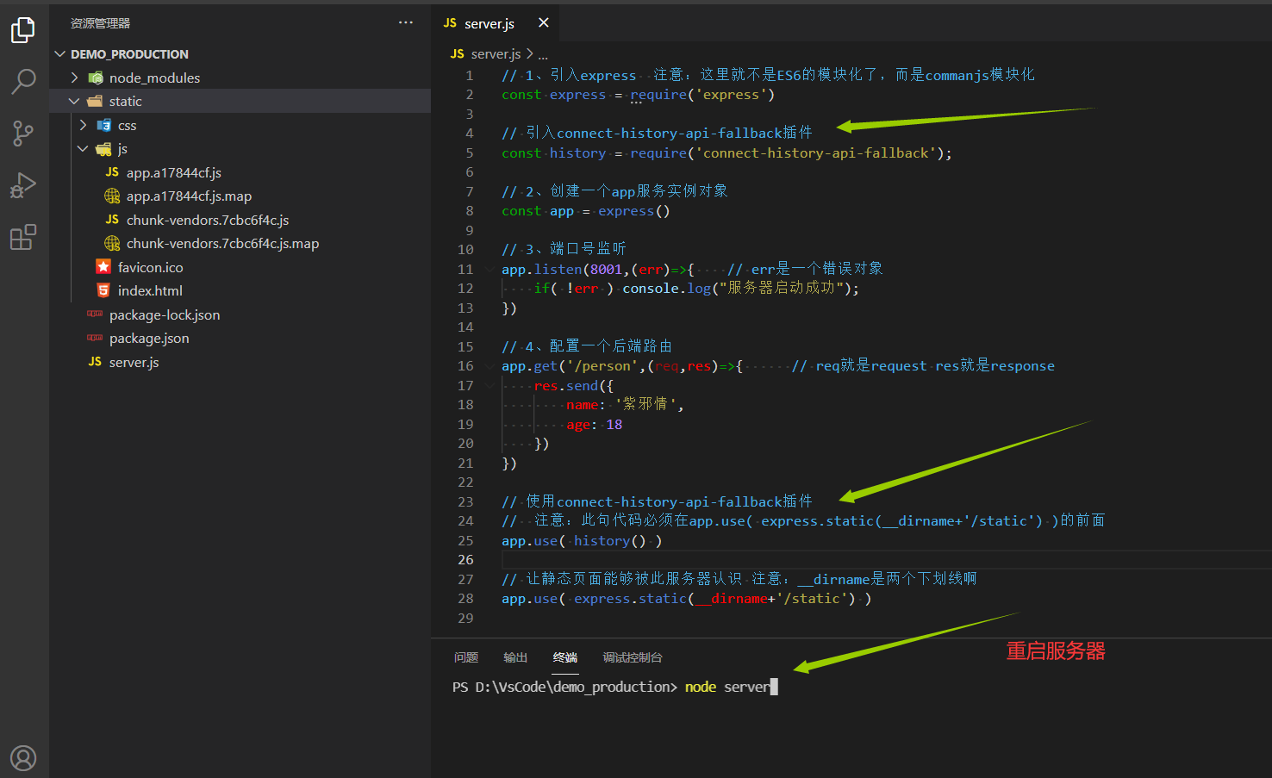Expand the css folder
This screenshot has width=1272, height=778.
click(x=84, y=126)
